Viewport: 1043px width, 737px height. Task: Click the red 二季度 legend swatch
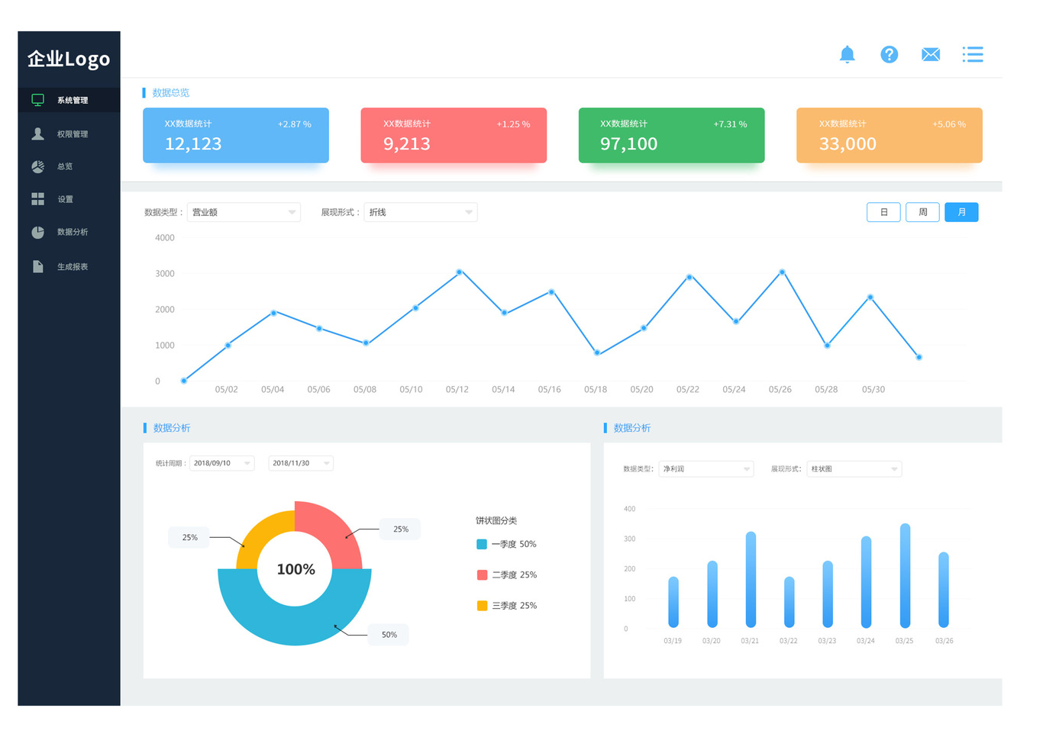click(x=482, y=574)
